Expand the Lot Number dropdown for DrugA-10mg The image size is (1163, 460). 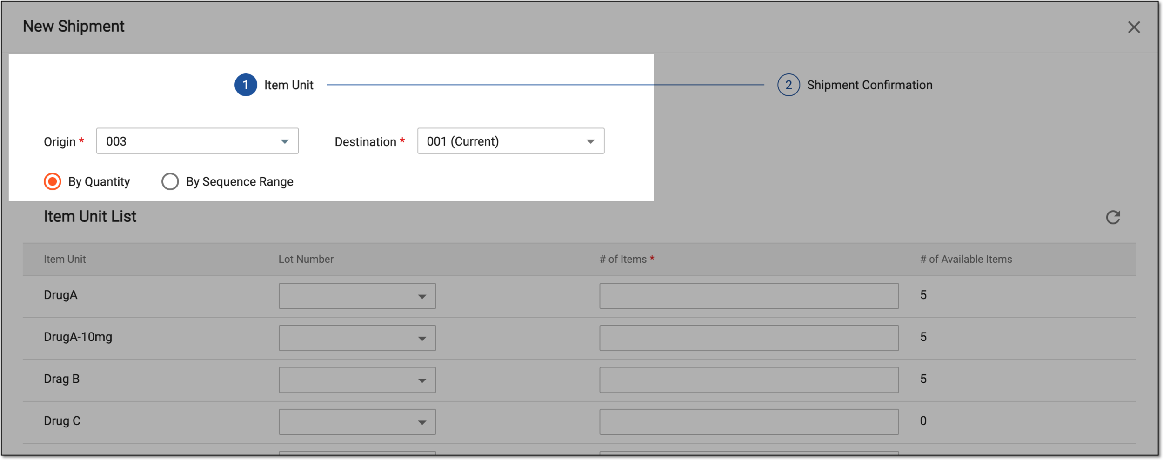(357, 338)
